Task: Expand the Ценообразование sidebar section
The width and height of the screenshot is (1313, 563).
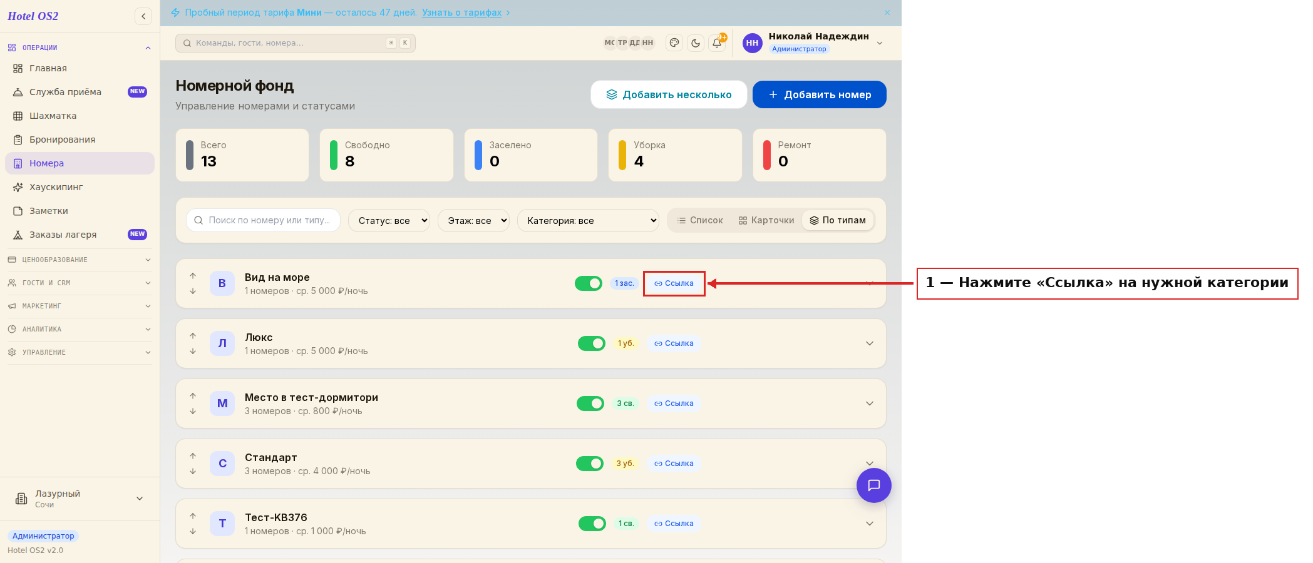Action: pyautogui.click(x=80, y=260)
